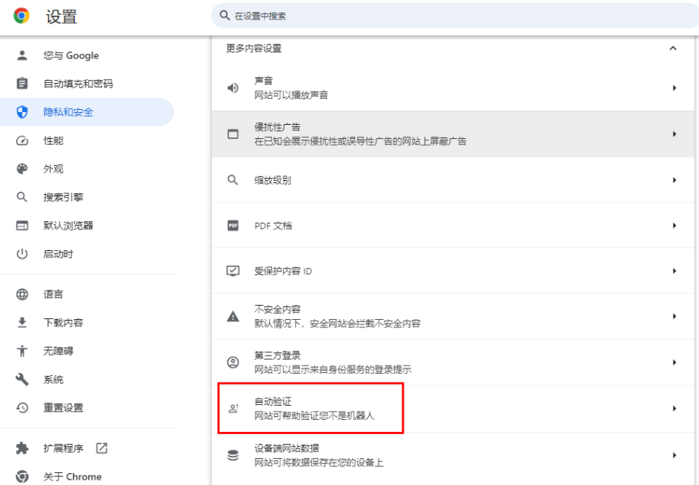Screen dimensions: 699x485
Task: Open 重置设置 page
Action: (87, 407)
